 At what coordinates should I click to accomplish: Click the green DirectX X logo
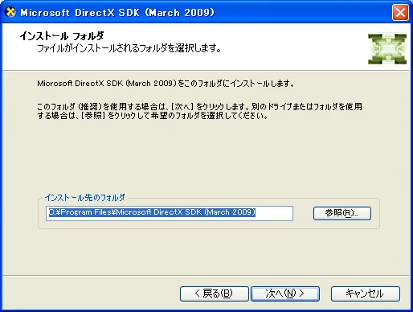(x=387, y=49)
